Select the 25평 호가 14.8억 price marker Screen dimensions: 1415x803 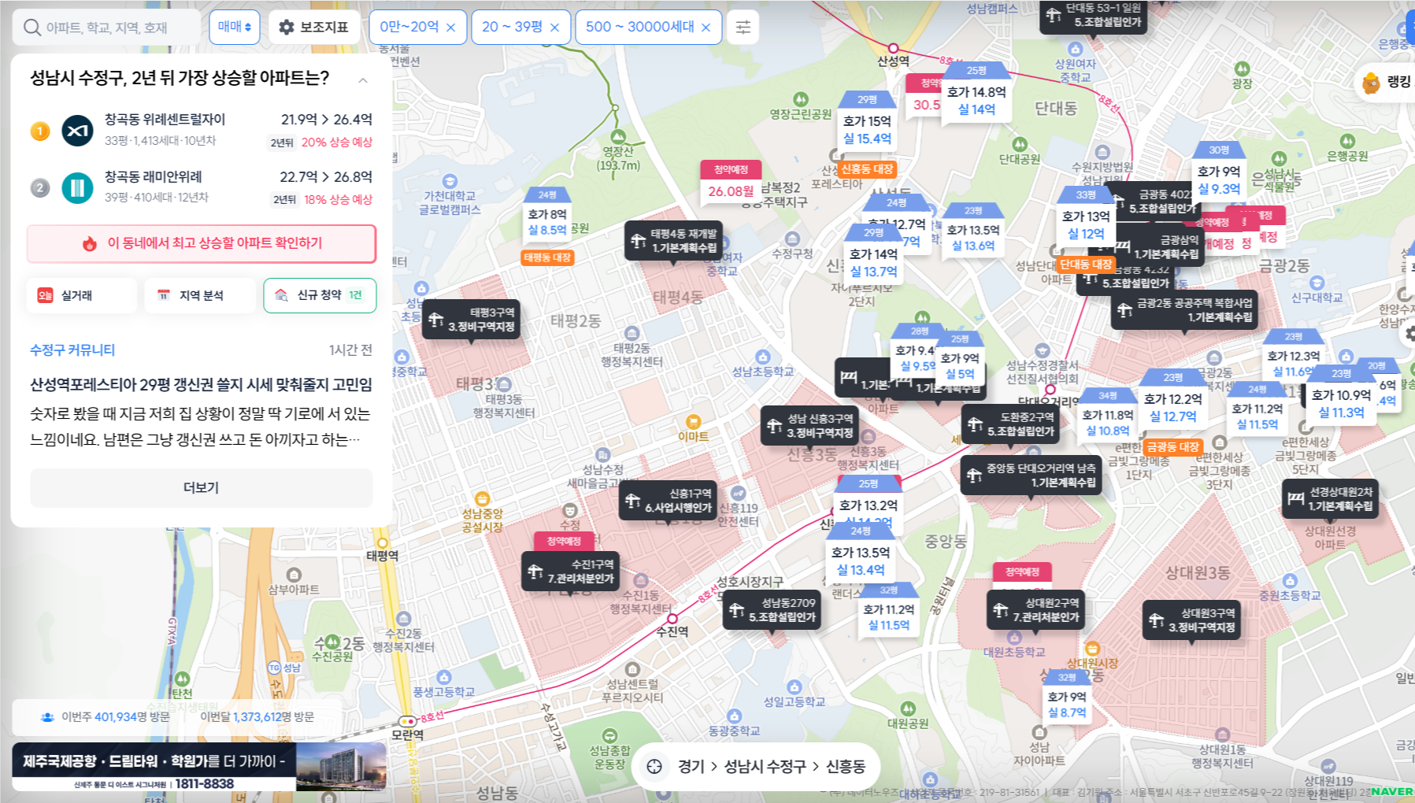(976, 93)
